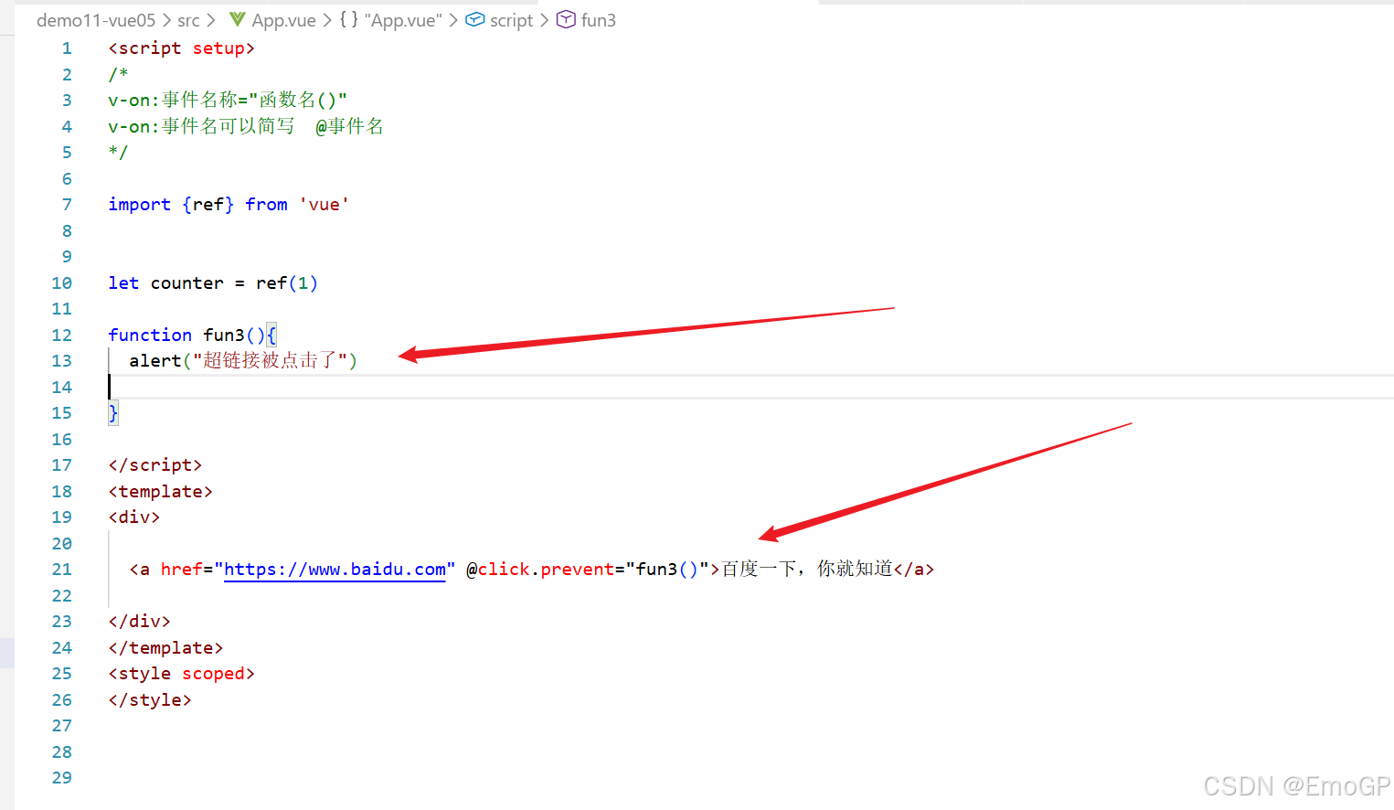Expand the chevron after src breadcrumb
This screenshot has width=1394, height=810.
point(211,20)
